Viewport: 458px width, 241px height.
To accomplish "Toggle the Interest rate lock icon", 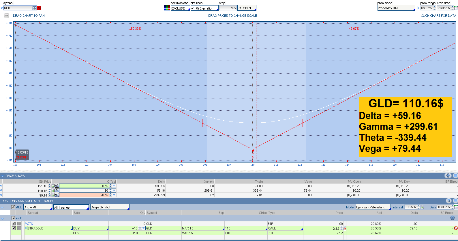I will tap(422, 207).
